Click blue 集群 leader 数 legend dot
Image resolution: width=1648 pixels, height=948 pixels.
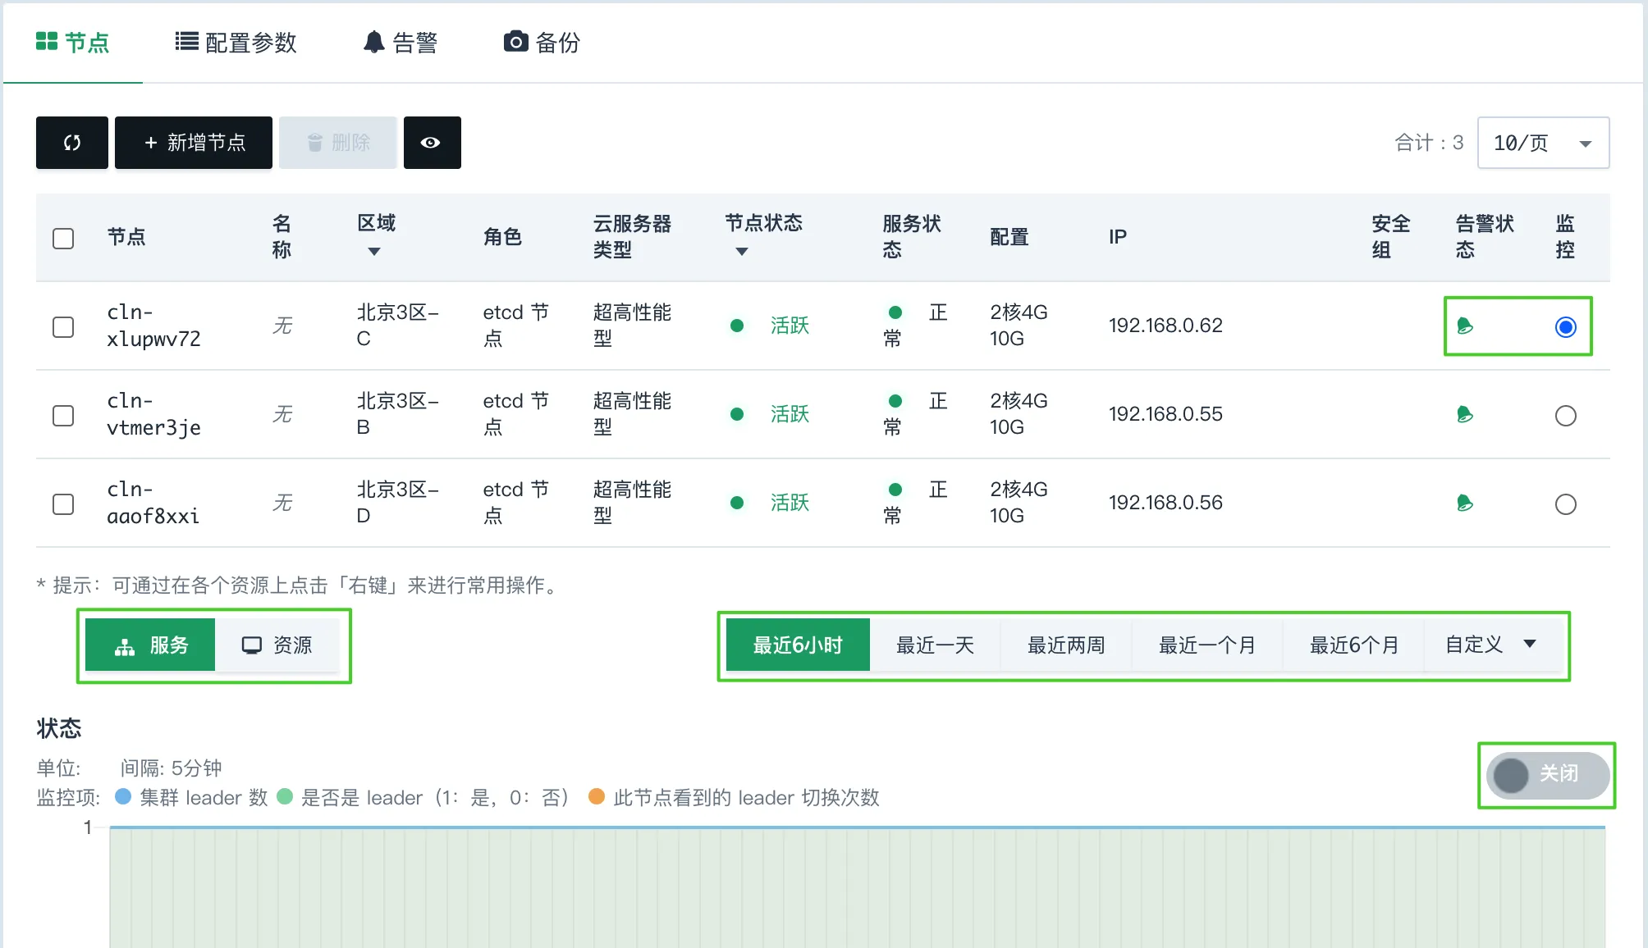123,797
